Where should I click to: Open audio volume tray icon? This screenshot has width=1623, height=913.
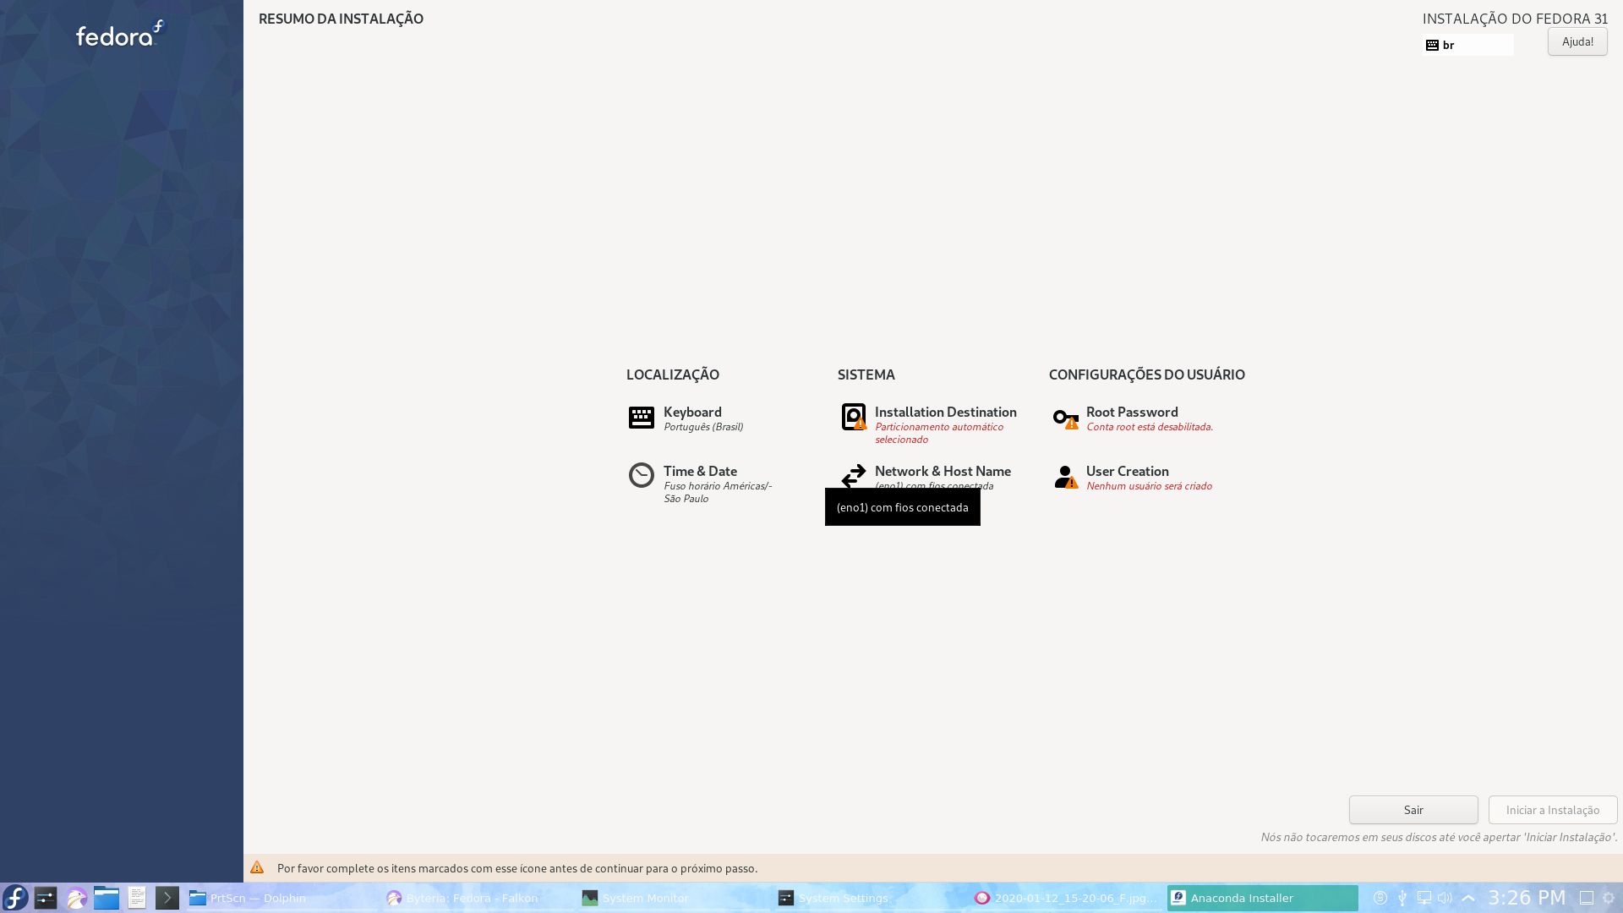coord(1445,898)
